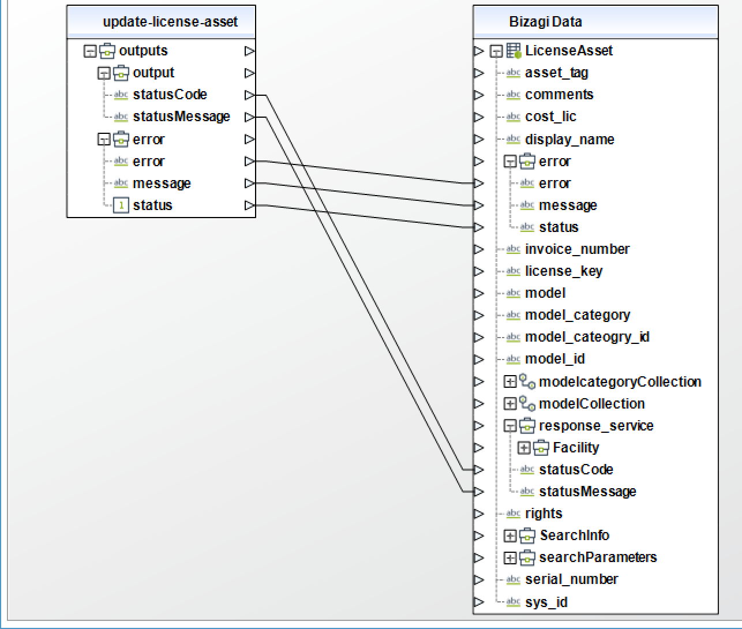Viewport: 742px width, 629px height.
Task: Click the abc icon beside asset_tag
Action: click(514, 73)
